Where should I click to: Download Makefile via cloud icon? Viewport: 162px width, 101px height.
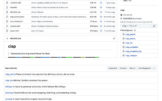click(101, 7)
